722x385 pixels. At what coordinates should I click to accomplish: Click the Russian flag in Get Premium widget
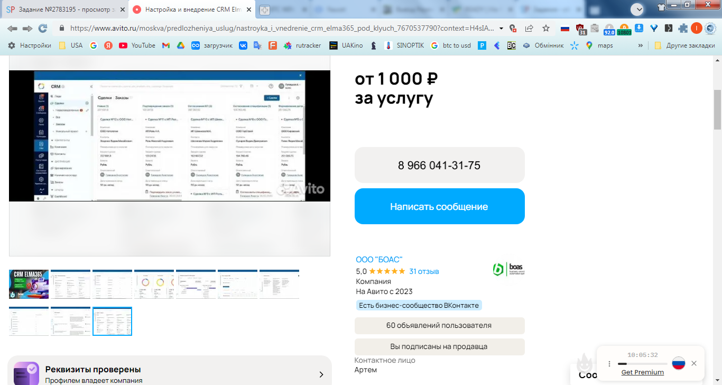click(x=679, y=363)
